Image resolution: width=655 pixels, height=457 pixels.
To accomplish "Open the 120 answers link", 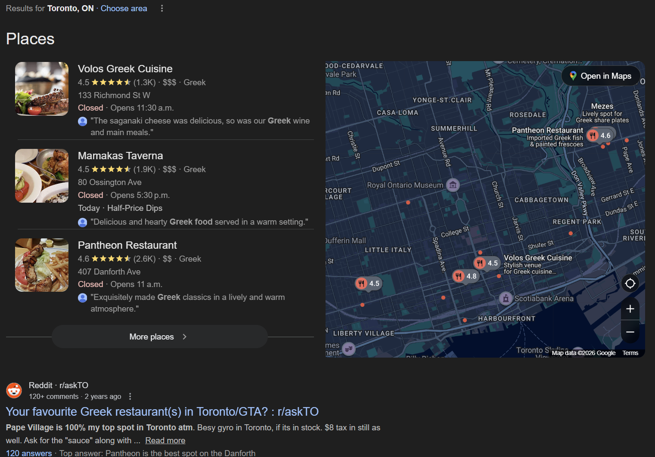I will 29,453.
